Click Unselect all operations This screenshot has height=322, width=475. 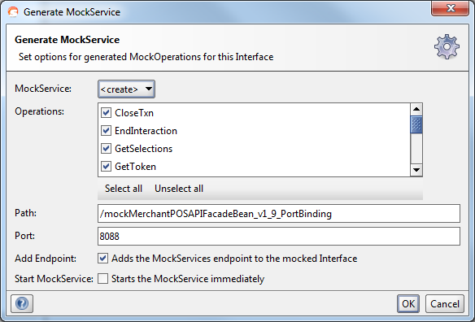click(179, 189)
